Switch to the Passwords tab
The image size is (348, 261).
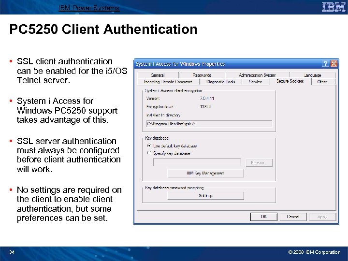click(x=202, y=75)
